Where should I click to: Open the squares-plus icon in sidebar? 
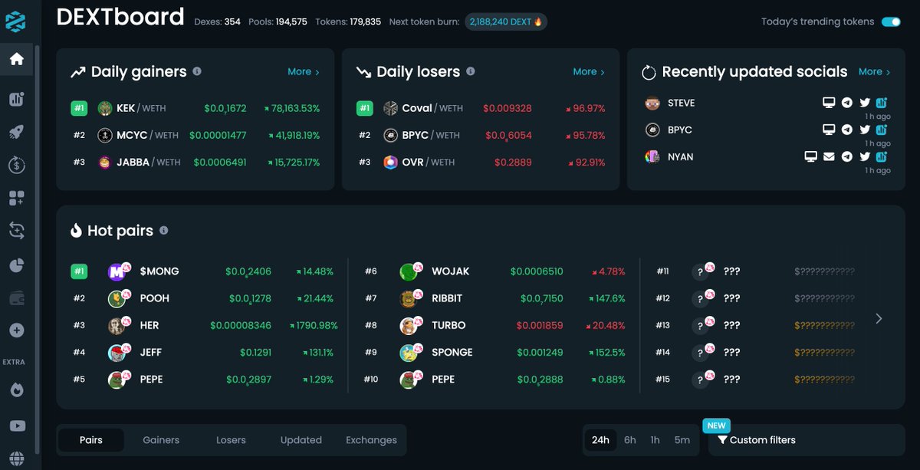tap(16, 198)
